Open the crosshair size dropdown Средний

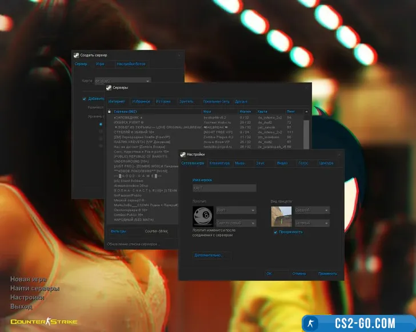click(311, 210)
